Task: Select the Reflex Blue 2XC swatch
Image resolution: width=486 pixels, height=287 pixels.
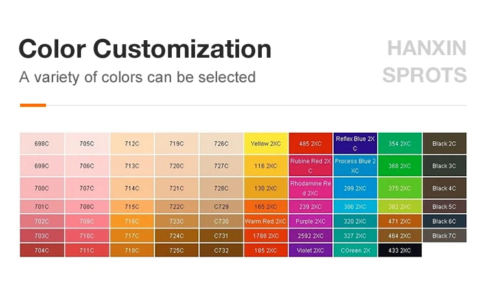Action: [355, 143]
